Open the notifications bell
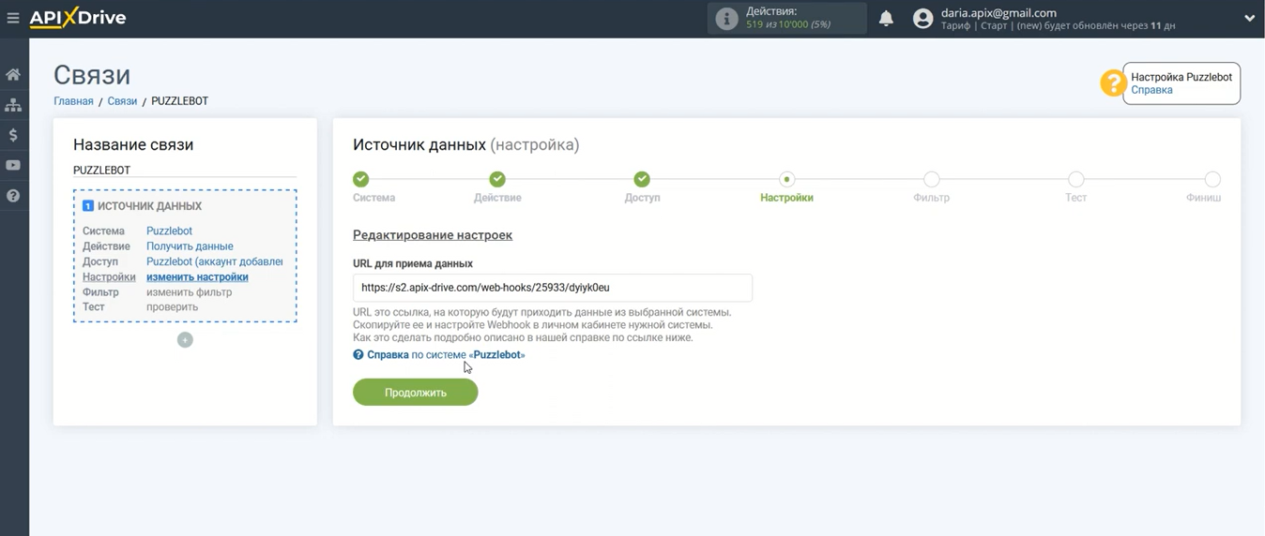The width and height of the screenshot is (1265, 536). tap(886, 19)
